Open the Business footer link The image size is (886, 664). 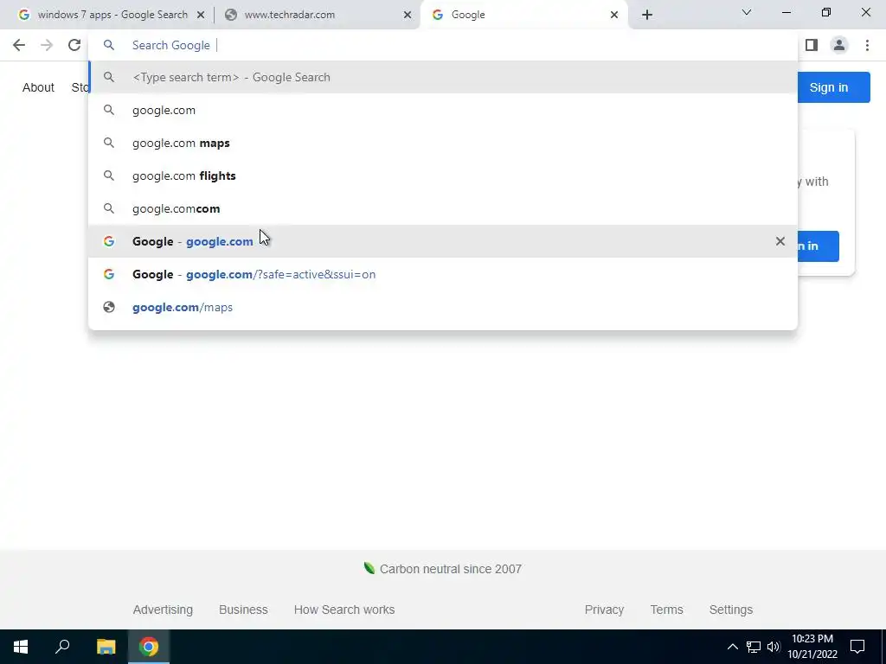point(243,610)
